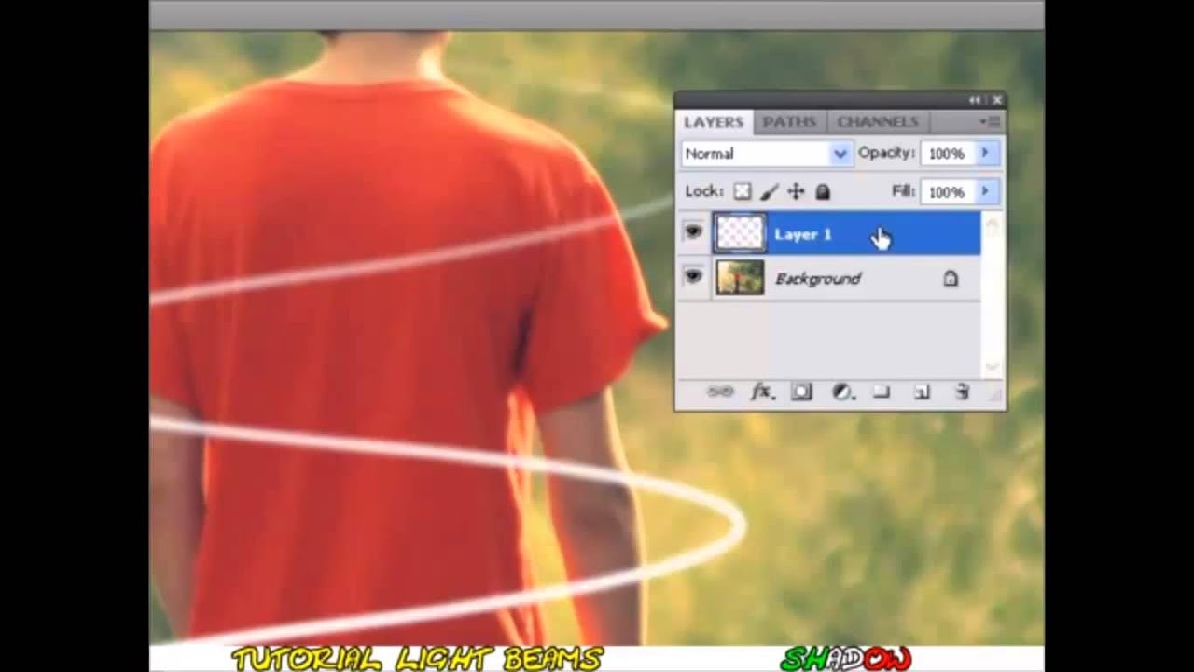Click the Opacity percentage field
The width and height of the screenshot is (1194, 672).
tap(946, 154)
